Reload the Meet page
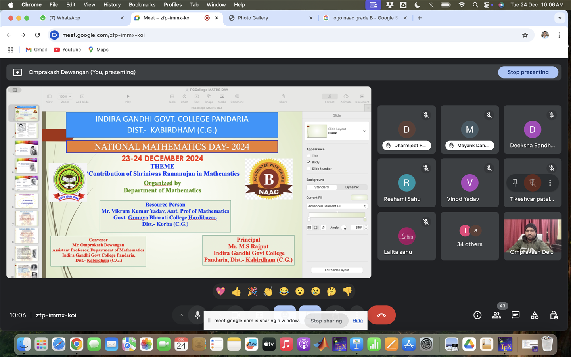 pos(37,35)
